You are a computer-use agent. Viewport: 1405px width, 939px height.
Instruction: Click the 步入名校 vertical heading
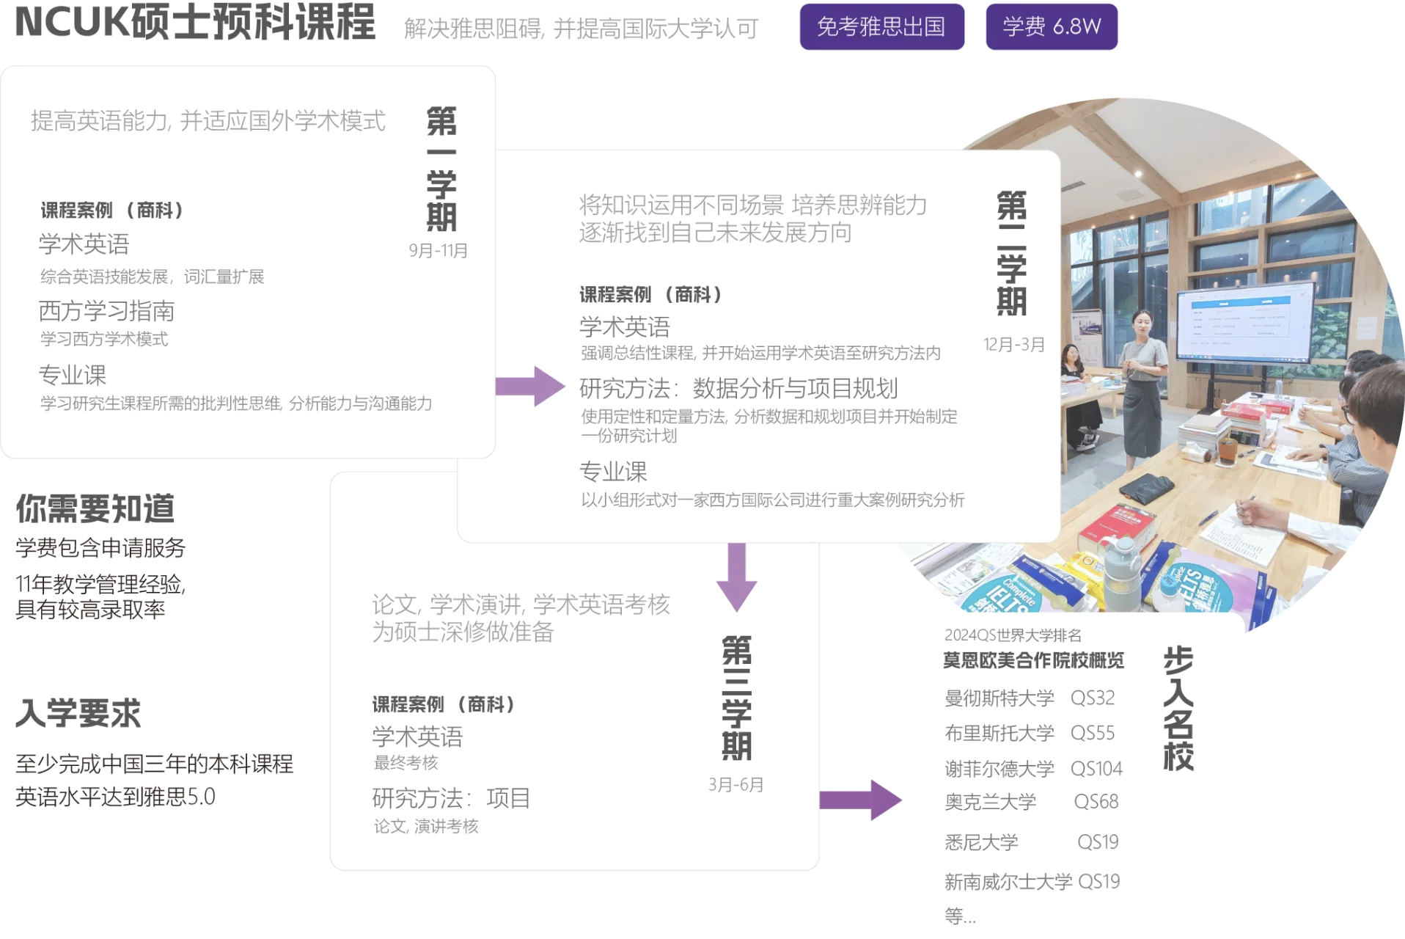1178,708
